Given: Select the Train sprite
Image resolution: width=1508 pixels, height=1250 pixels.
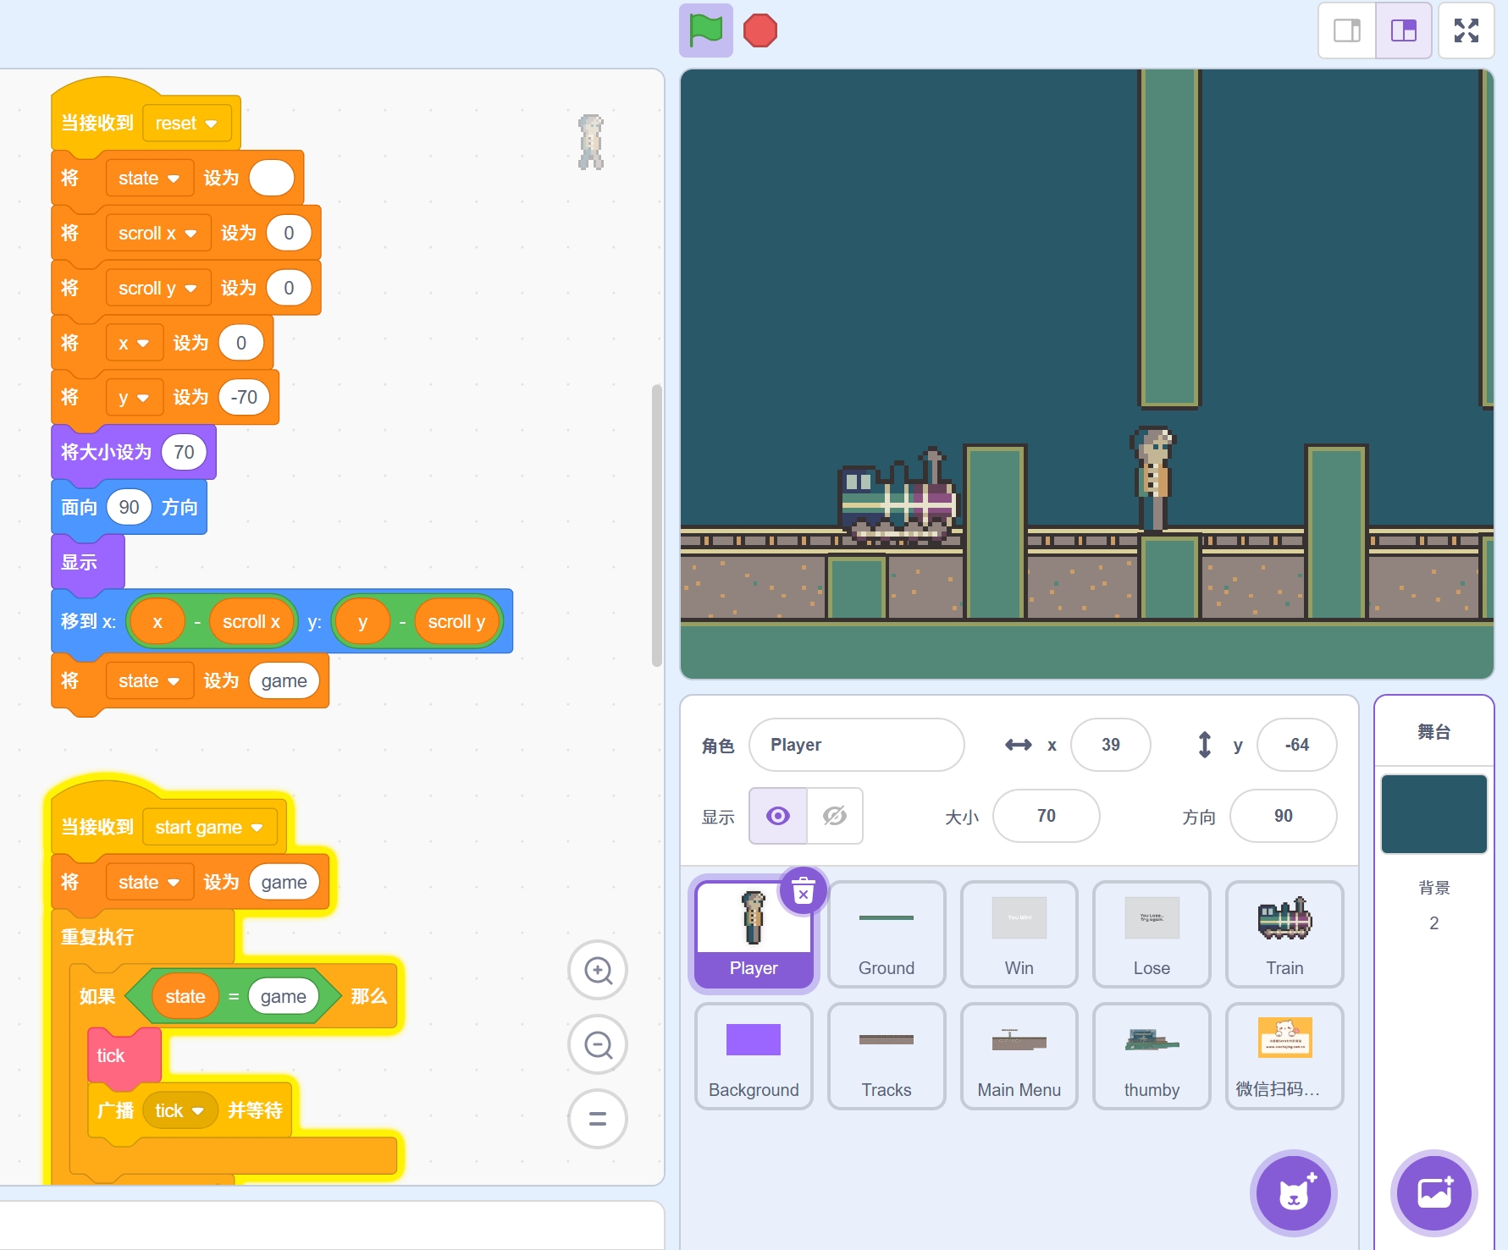Looking at the screenshot, I should click(1284, 933).
